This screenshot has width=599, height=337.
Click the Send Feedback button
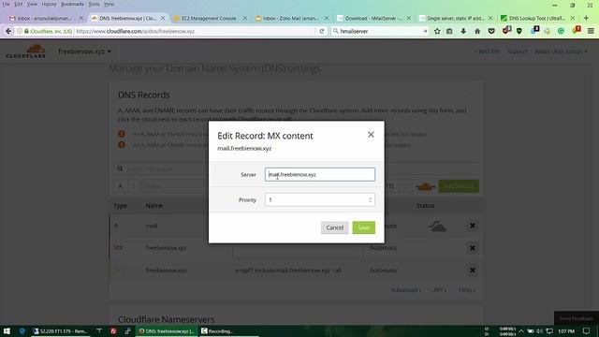coord(577,318)
